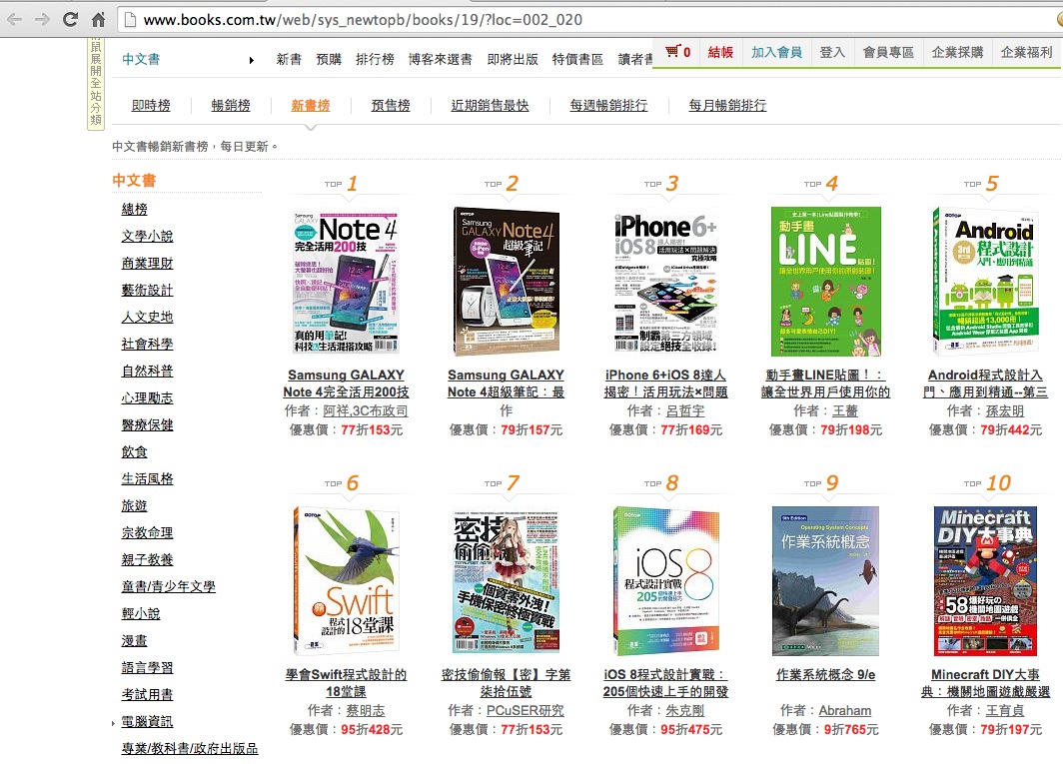The width and height of the screenshot is (1063, 764).
Task: Open the 企業福利 page
Action: pyautogui.click(x=1026, y=52)
